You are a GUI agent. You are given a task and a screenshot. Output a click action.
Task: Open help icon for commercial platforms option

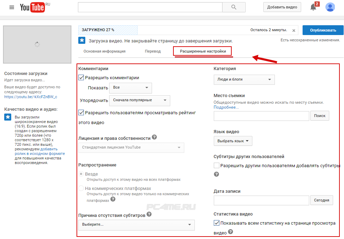(113, 199)
